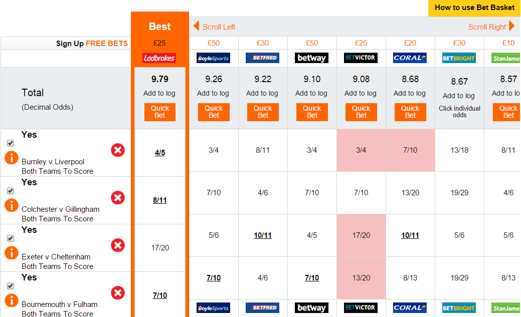Click Add to log under 9.79
Viewport: 521px width, 317px height.
coord(159,93)
